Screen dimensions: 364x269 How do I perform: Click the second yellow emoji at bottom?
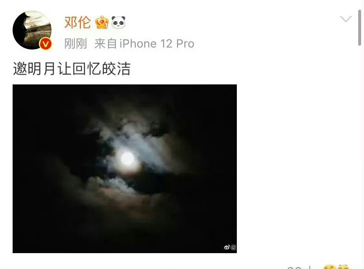(343, 267)
